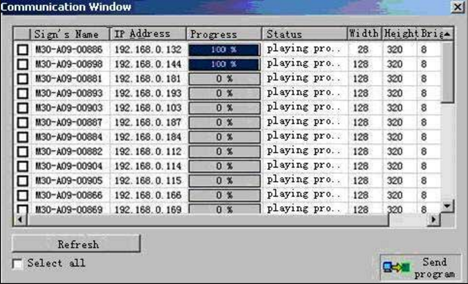Tick the checkbox for sign M30-A09-00898
This screenshot has width=468, height=284.
[23, 64]
